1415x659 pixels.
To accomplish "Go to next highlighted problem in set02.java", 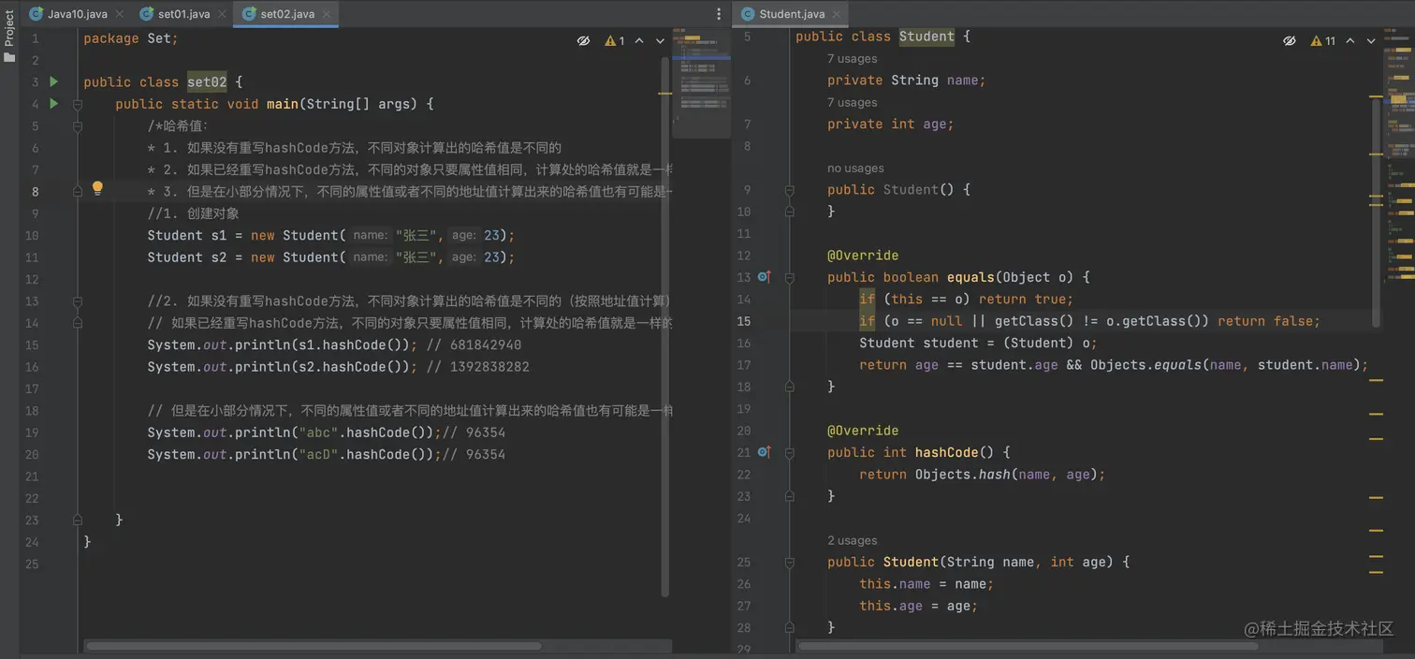I will point(660,41).
